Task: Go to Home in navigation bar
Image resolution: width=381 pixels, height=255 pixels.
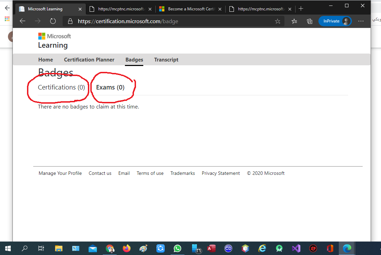Action: (x=46, y=60)
